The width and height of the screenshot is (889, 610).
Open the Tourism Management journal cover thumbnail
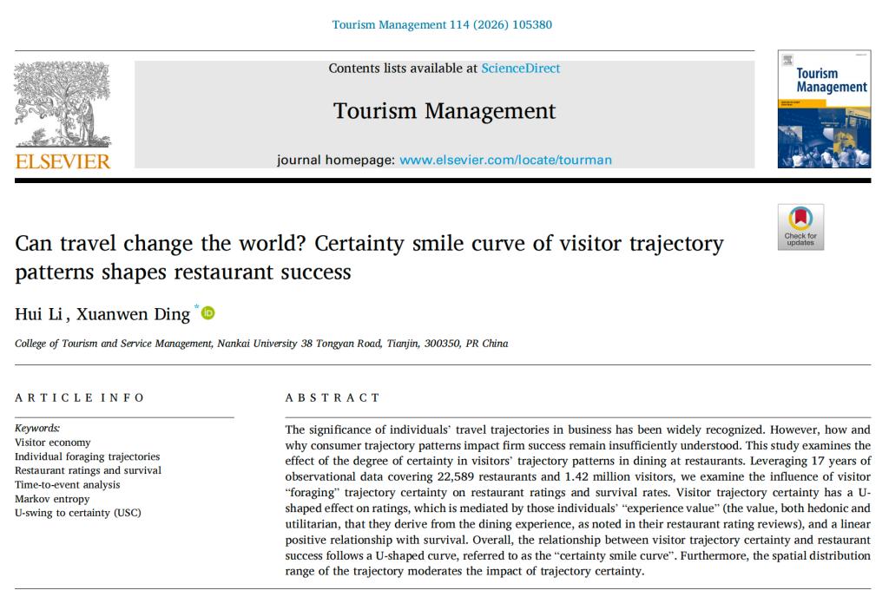[823, 109]
